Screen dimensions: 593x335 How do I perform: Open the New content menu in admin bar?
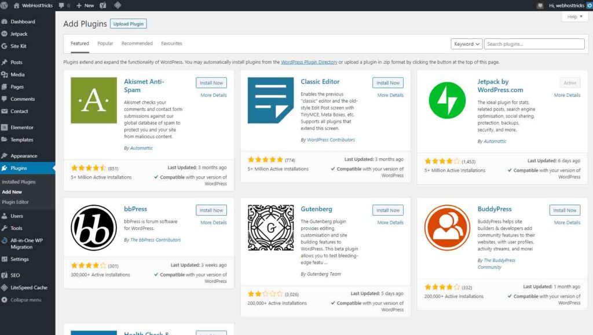pos(85,5)
